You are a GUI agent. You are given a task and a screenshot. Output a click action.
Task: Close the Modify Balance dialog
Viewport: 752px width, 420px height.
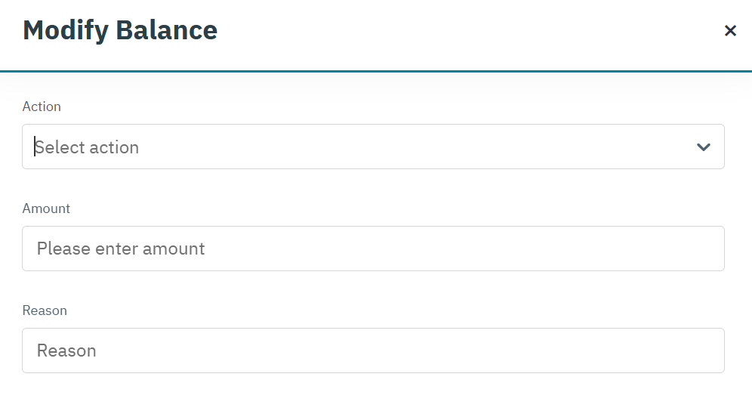pos(730,31)
